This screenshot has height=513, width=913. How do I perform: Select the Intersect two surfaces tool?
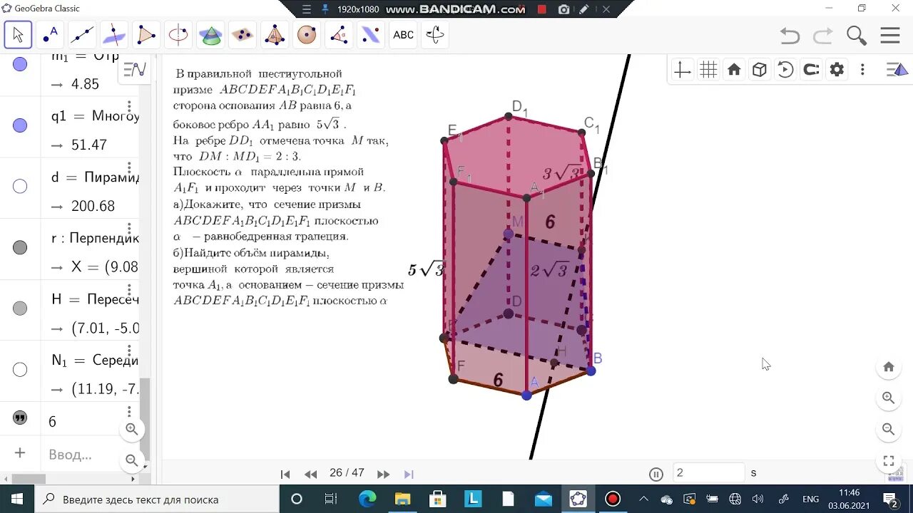coord(210,34)
